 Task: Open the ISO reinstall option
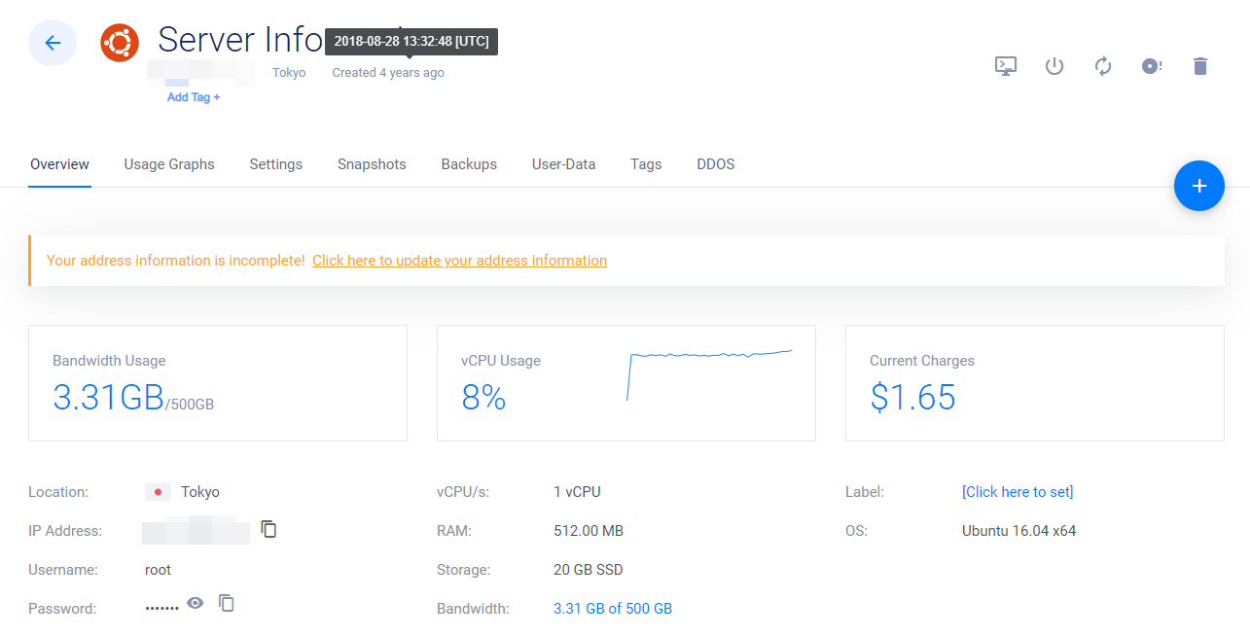(x=1151, y=65)
